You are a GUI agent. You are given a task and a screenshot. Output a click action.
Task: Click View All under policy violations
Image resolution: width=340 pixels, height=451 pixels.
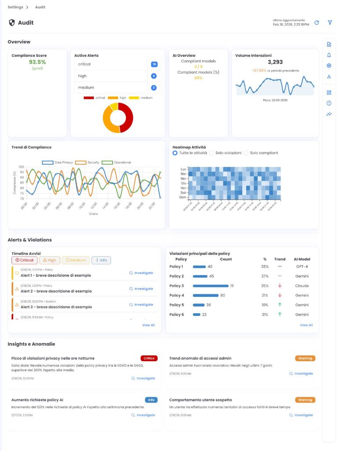[307, 325]
